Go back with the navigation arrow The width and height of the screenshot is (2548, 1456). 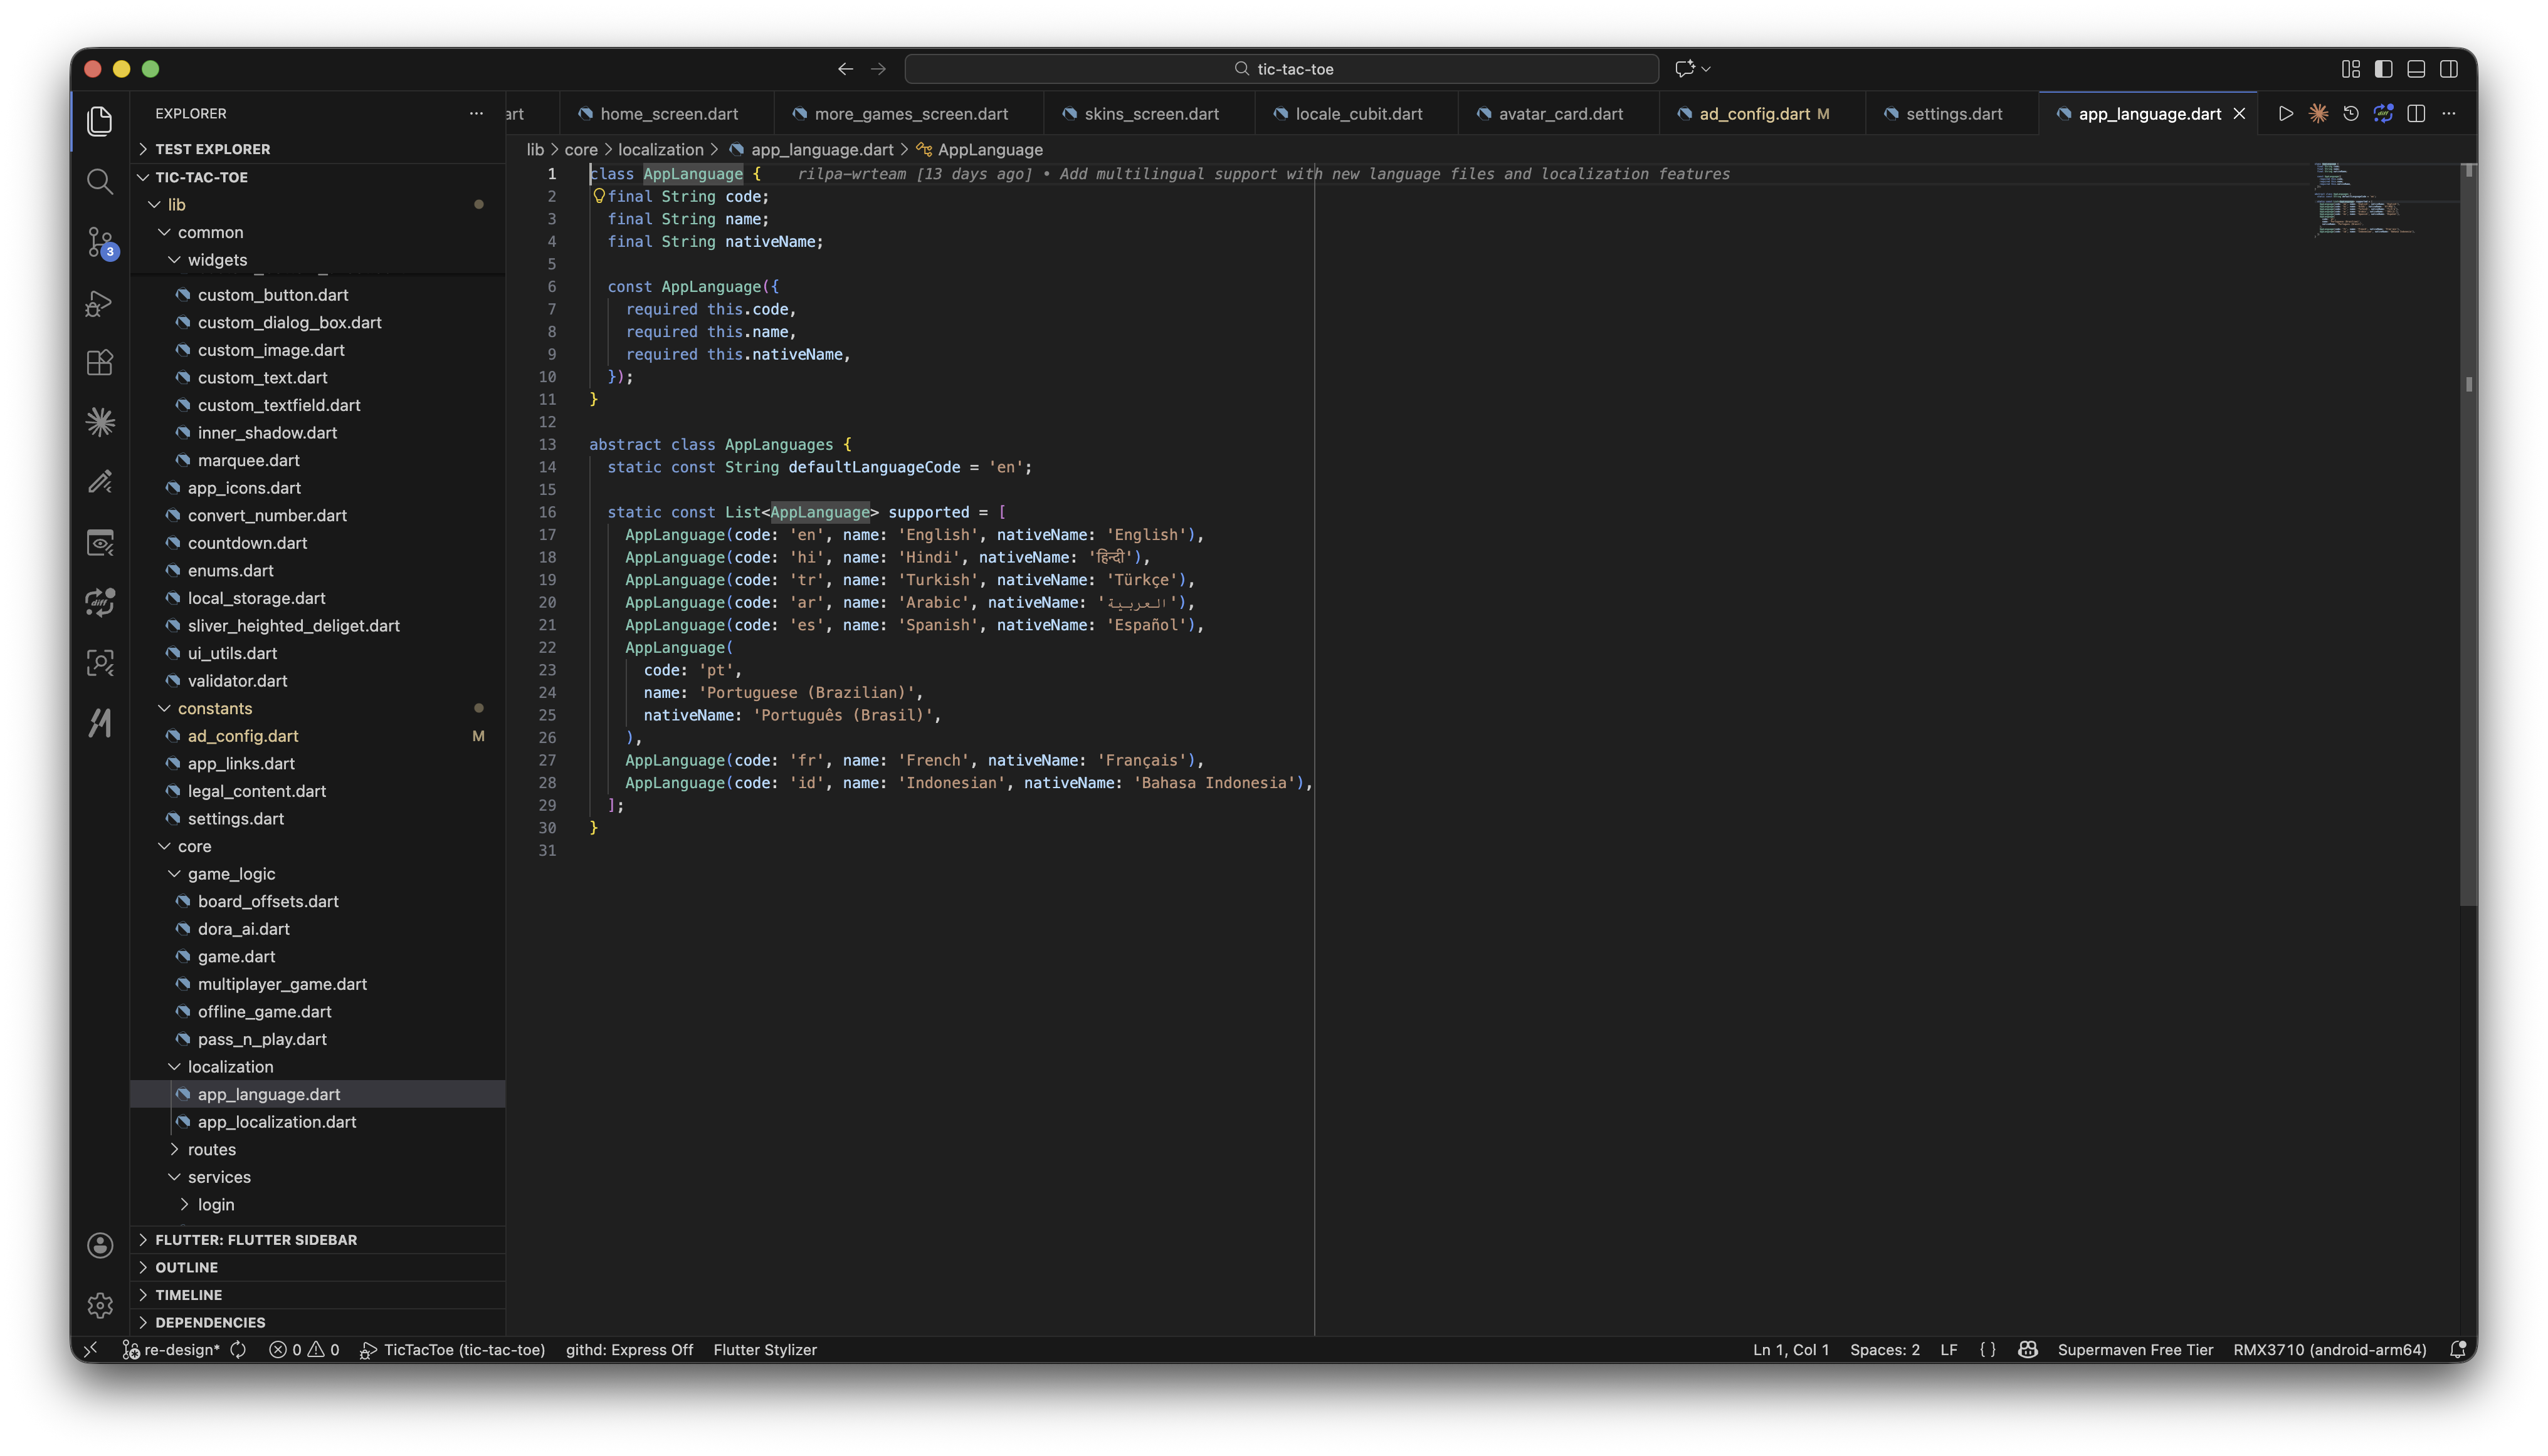coord(846,69)
